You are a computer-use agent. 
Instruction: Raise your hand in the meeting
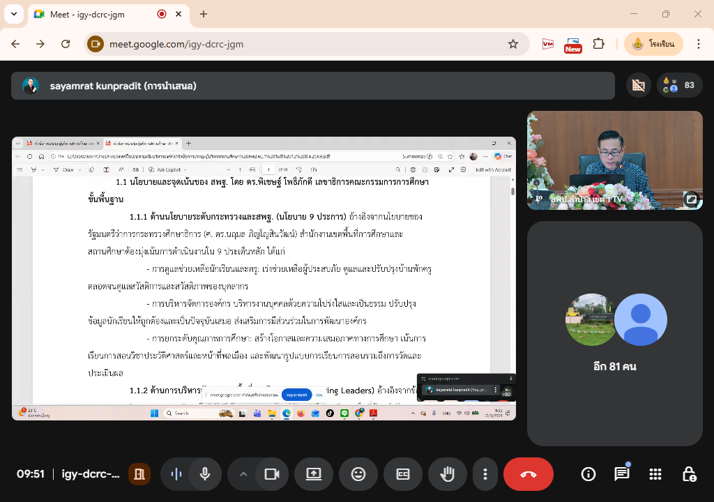tap(448, 474)
